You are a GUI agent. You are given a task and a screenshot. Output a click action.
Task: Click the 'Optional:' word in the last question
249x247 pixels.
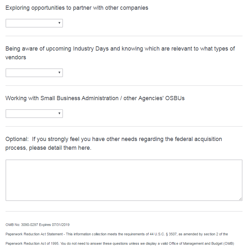[x=17, y=139]
